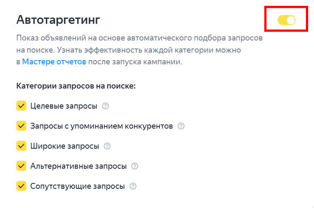Disable the Автотаргетинг toggle switch
This screenshot has height=208, width=314.
click(x=286, y=20)
